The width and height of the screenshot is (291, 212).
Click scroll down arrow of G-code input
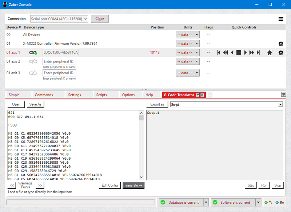point(141,177)
